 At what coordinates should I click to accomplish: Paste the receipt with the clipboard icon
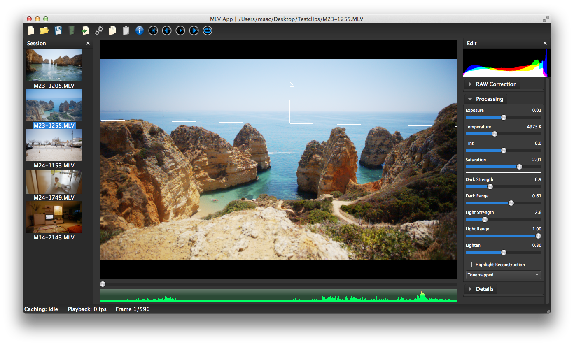pos(126,30)
